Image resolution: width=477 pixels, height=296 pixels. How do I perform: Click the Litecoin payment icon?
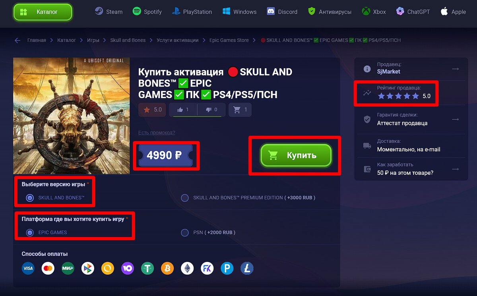[x=247, y=269]
